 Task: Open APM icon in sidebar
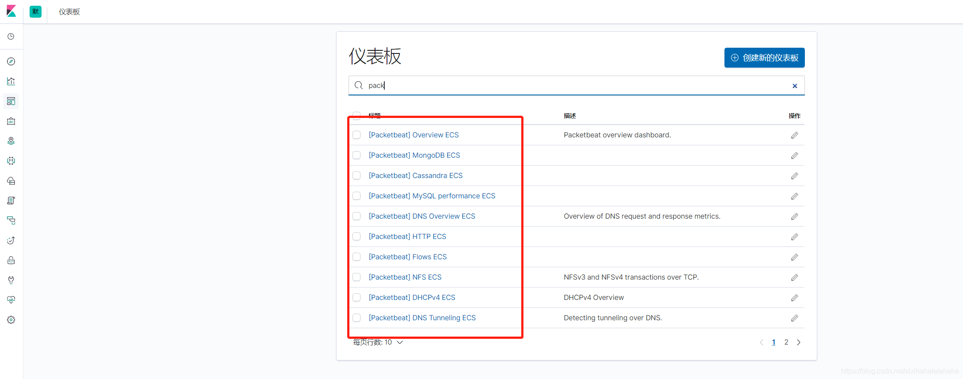(x=11, y=220)
